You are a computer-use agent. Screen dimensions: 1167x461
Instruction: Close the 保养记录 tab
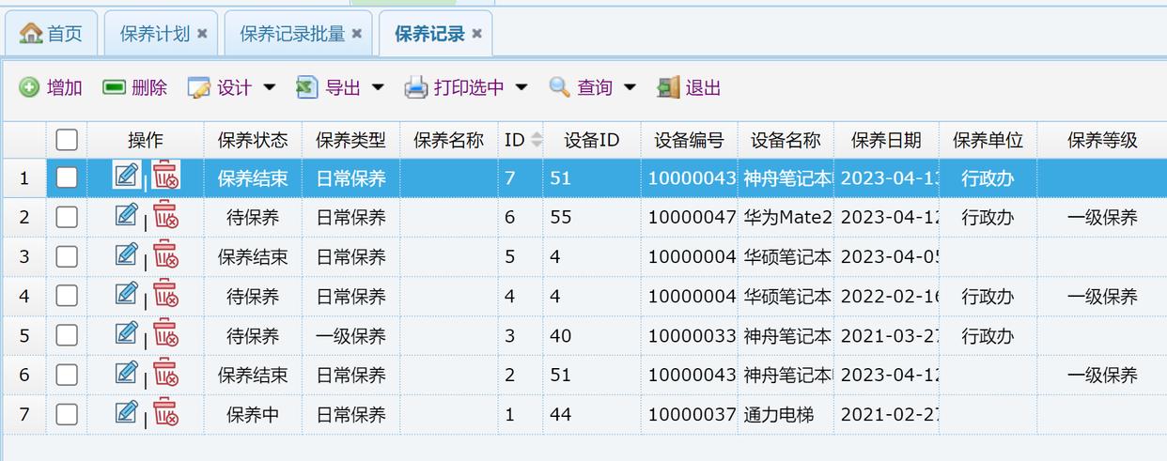click(x=476, y=34)
